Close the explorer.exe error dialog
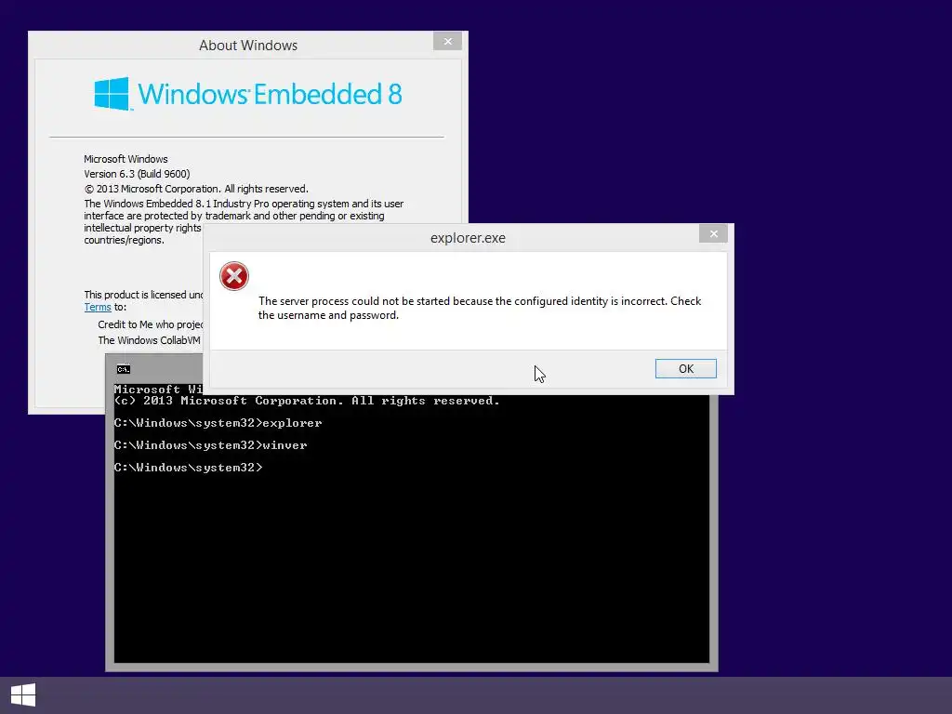Screen dimensions: 952x714 click(713, 233)
